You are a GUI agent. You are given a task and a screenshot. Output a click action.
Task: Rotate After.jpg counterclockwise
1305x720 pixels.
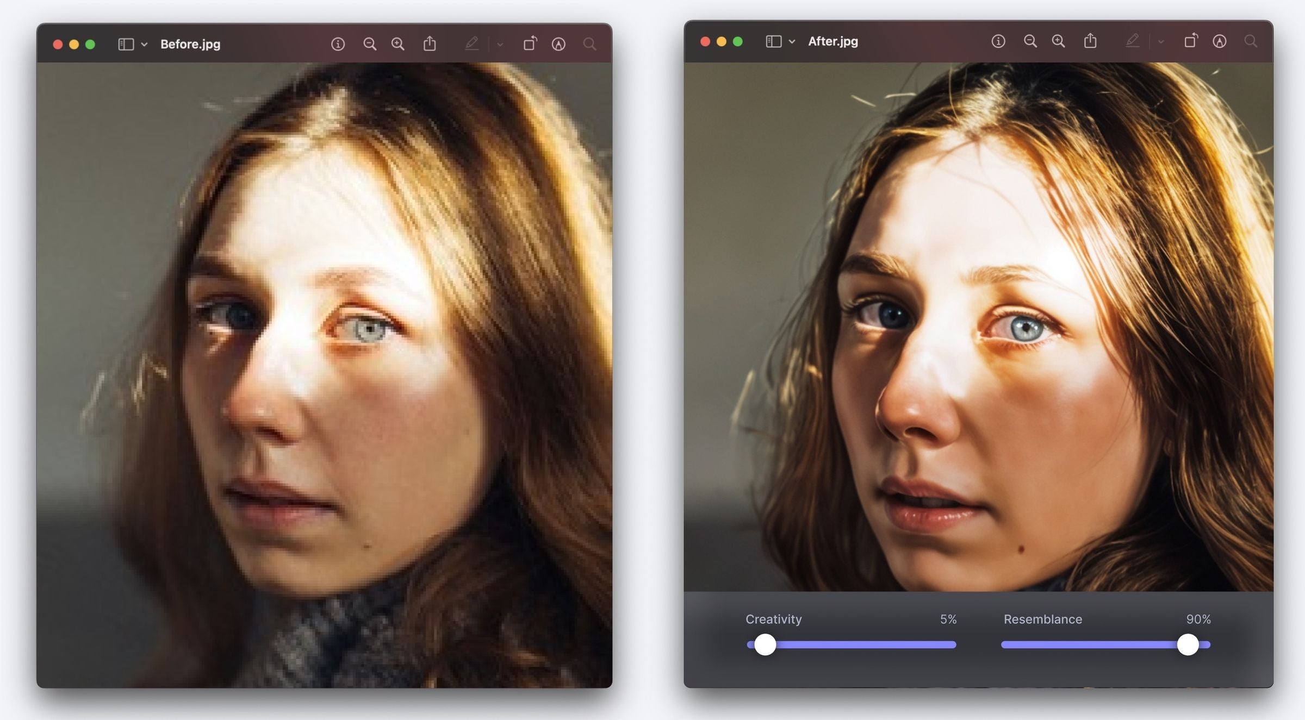tap(1192, 41)
